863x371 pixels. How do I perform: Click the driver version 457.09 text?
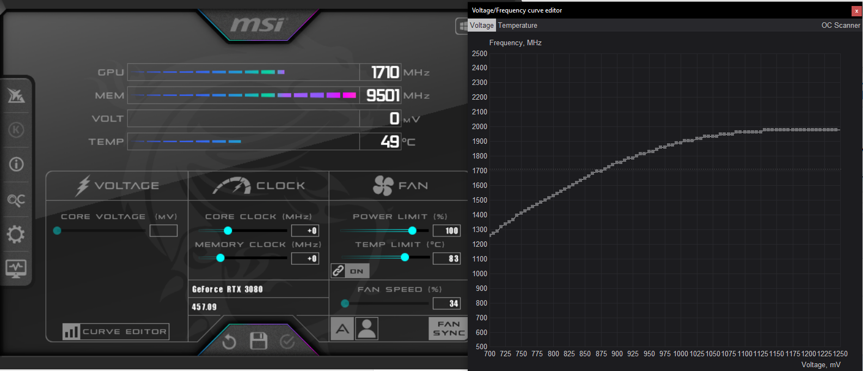tap(204, 307)
